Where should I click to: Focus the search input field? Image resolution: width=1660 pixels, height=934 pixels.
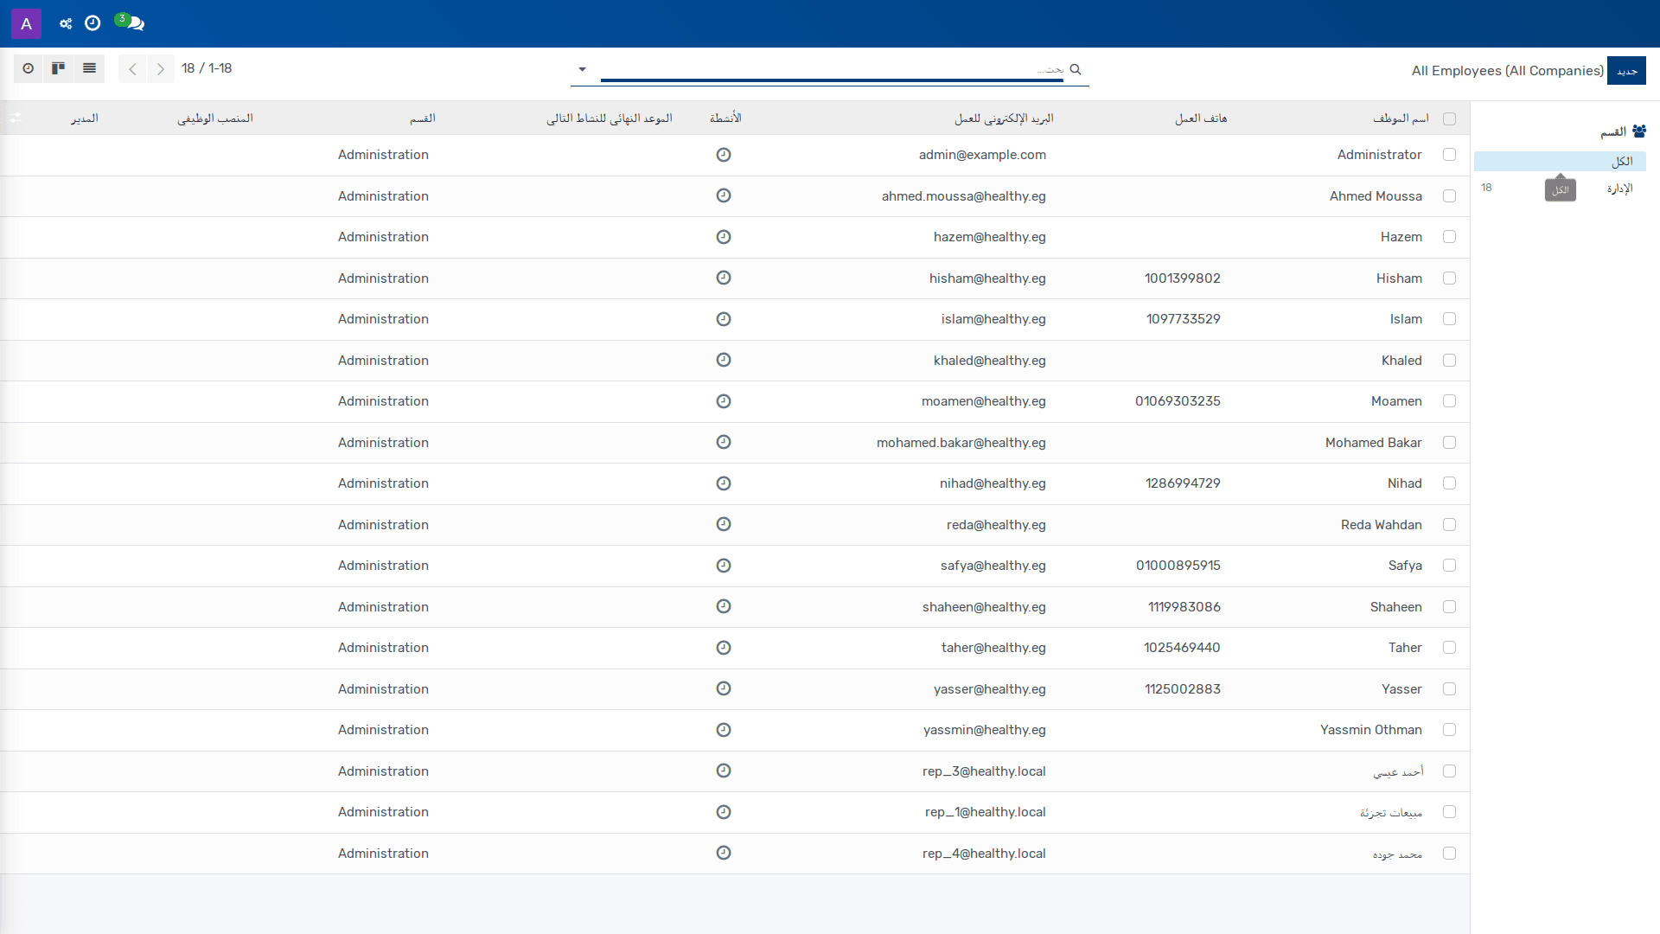tap(832, 69)
